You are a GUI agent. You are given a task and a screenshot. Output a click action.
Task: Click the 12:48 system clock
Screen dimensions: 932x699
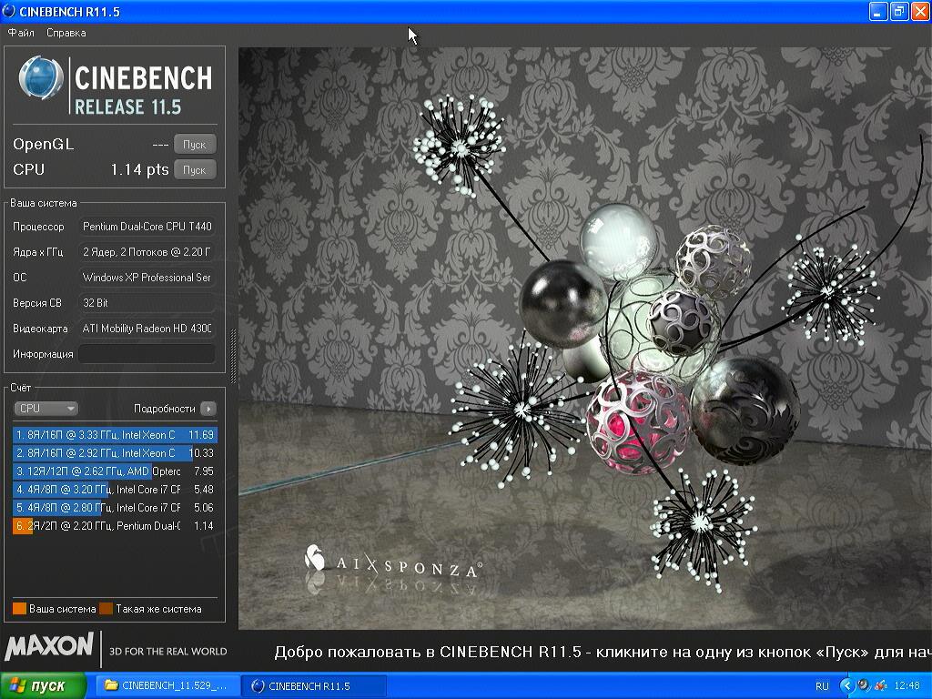pos(907,686)
